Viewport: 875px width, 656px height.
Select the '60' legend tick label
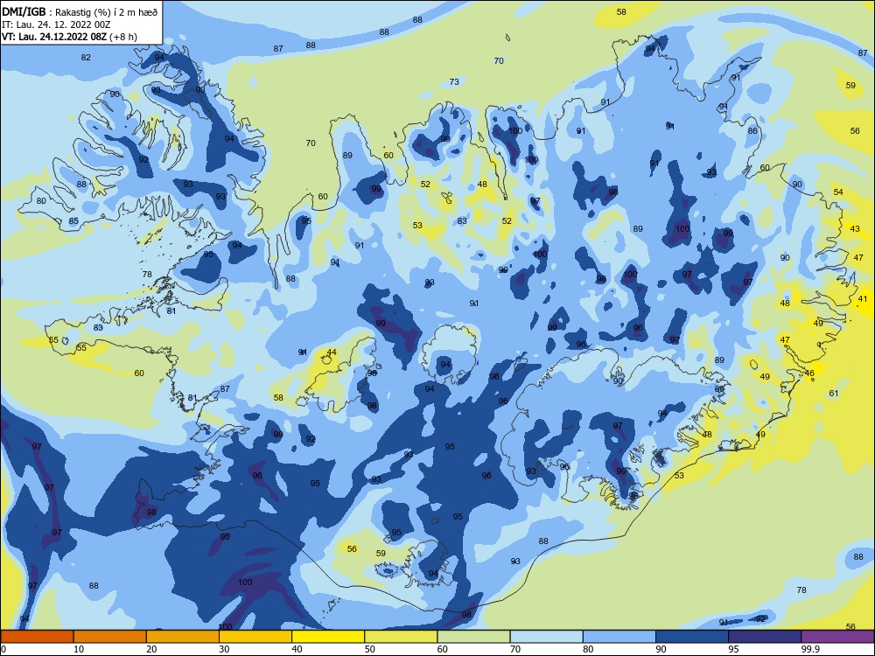(x=443, y=649)
